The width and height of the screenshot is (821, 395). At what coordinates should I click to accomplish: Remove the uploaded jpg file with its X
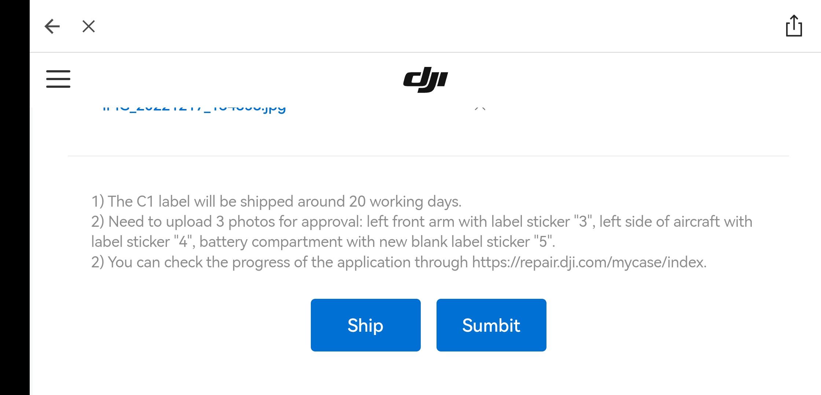pyautogui.click(x=480, y=108)
